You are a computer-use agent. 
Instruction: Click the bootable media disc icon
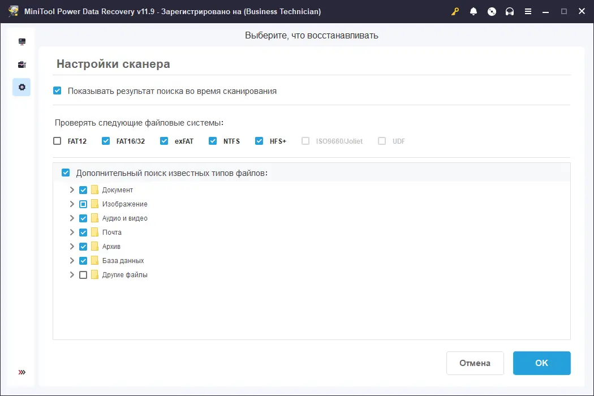[492, 11]
